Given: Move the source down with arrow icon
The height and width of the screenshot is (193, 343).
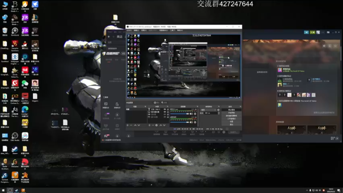Looking at the screenshot, I should (x=164, y=125).
